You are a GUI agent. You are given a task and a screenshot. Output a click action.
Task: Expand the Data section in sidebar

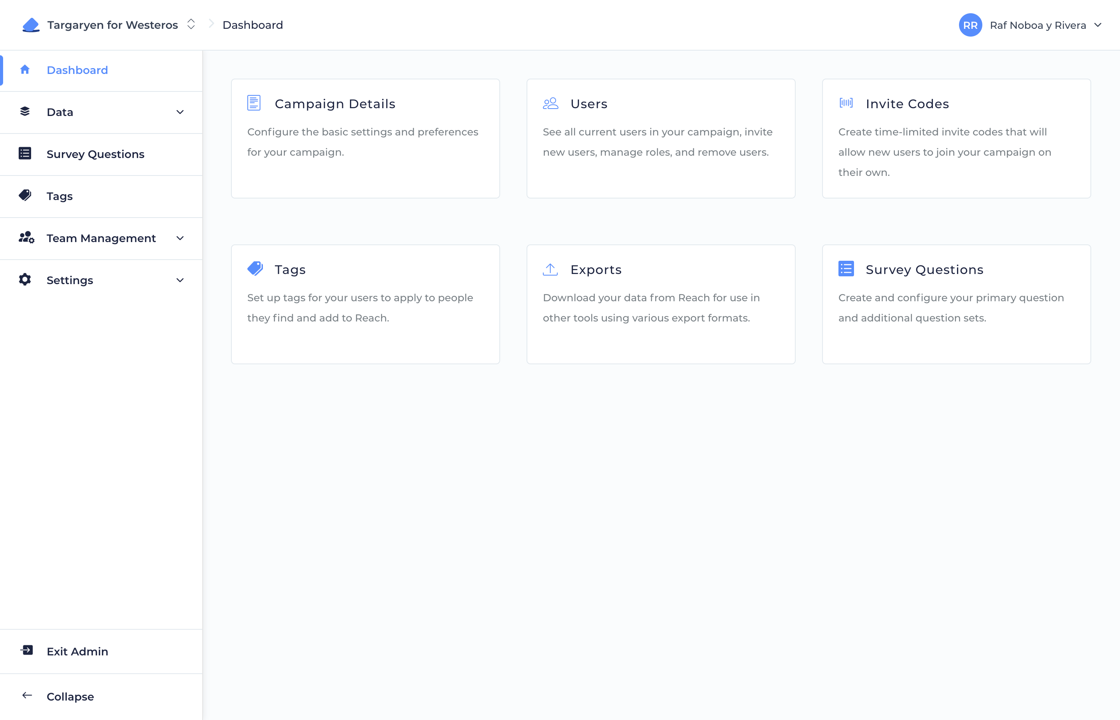[x=180, y=112]
